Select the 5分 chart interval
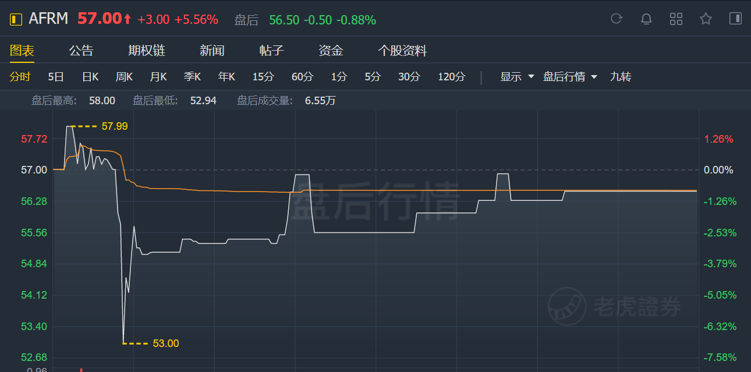 pyautogui.click(x=373, y=77)
